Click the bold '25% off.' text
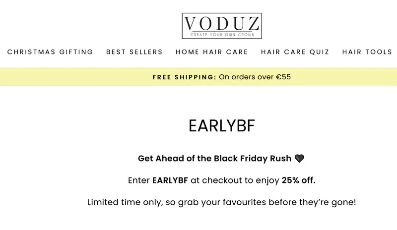397x230 pixels. pyautogui.click(x=298, y=180)
